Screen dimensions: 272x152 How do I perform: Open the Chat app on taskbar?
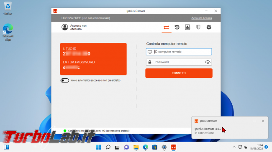tap(127, 147)
